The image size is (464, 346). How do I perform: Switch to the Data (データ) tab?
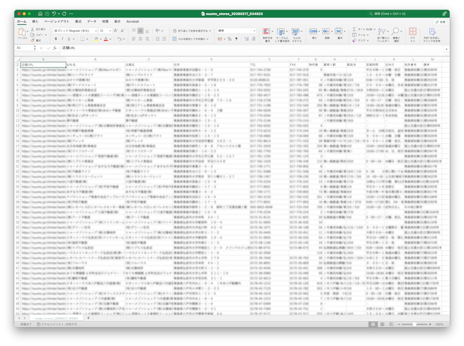pyautogui.click(x=92, y=22)
